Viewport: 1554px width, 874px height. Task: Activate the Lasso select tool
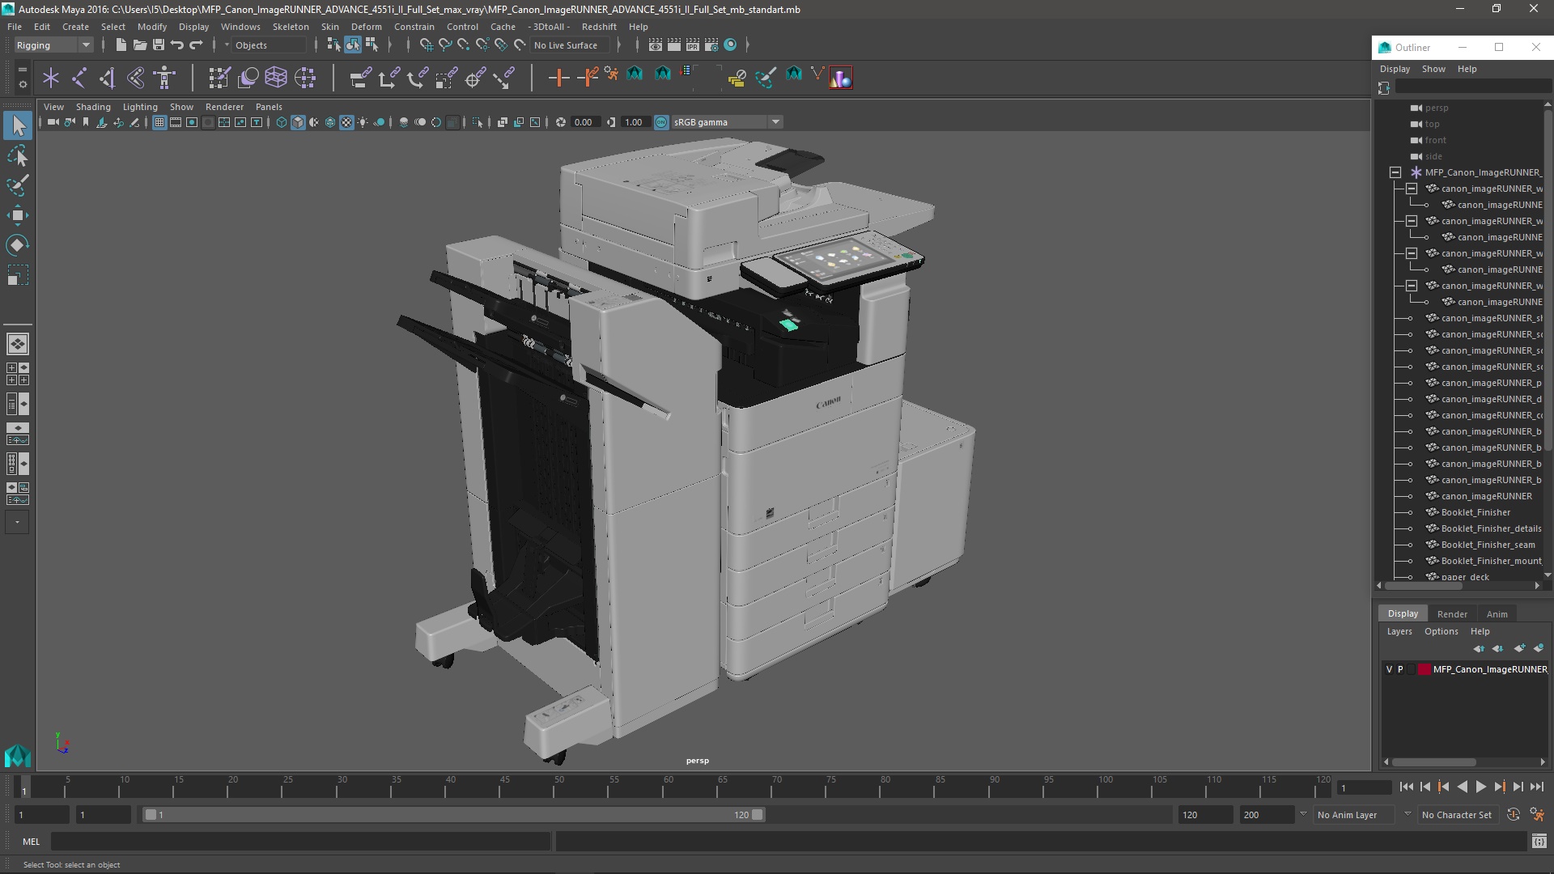(18, 155)
